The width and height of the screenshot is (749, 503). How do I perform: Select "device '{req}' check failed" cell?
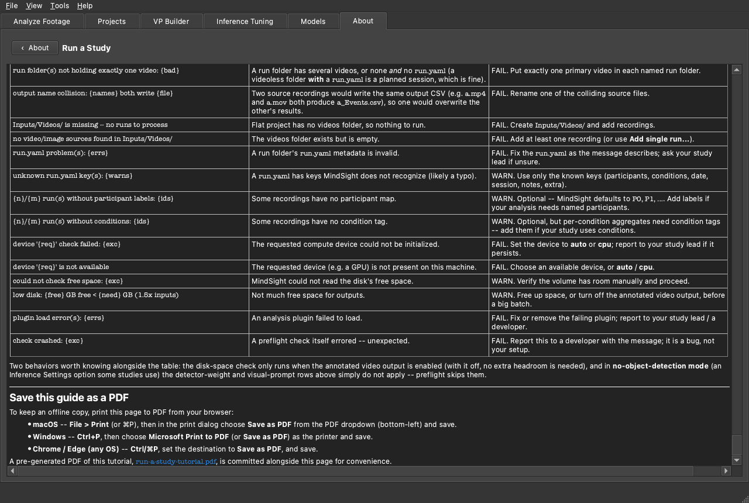(129, 249)
